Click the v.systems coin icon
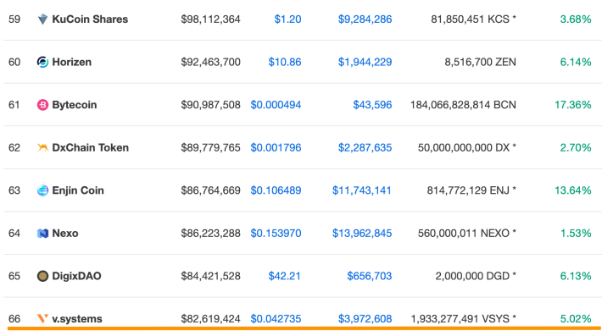 pyautogui.click(x=42, y=319)
